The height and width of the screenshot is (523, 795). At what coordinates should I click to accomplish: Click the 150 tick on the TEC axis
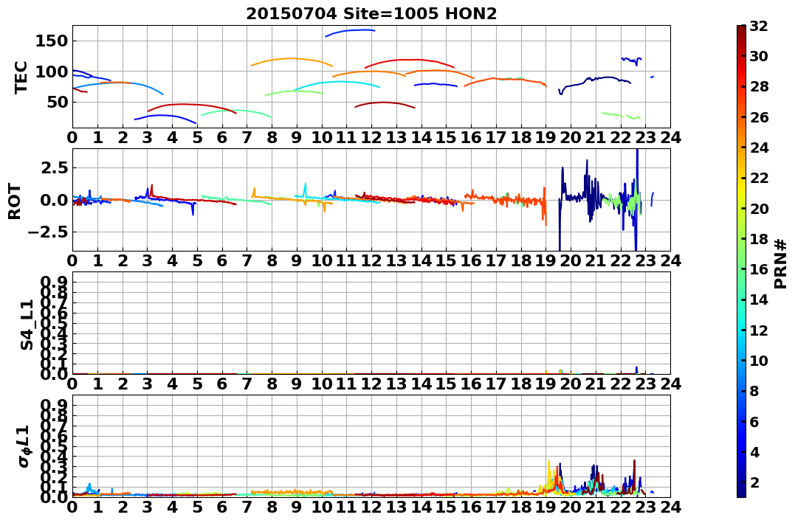[52, 41]
